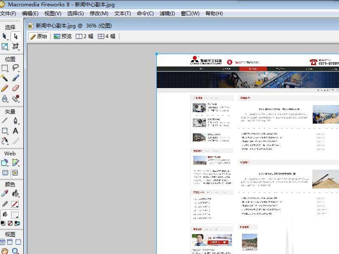Open the fill color picker dropdown
This screenshot has height=254, width=339.
pos(15,214)
